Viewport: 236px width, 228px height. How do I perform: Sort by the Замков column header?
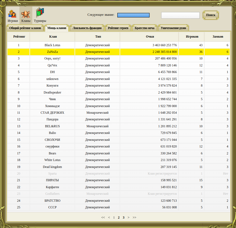point(217,37)
